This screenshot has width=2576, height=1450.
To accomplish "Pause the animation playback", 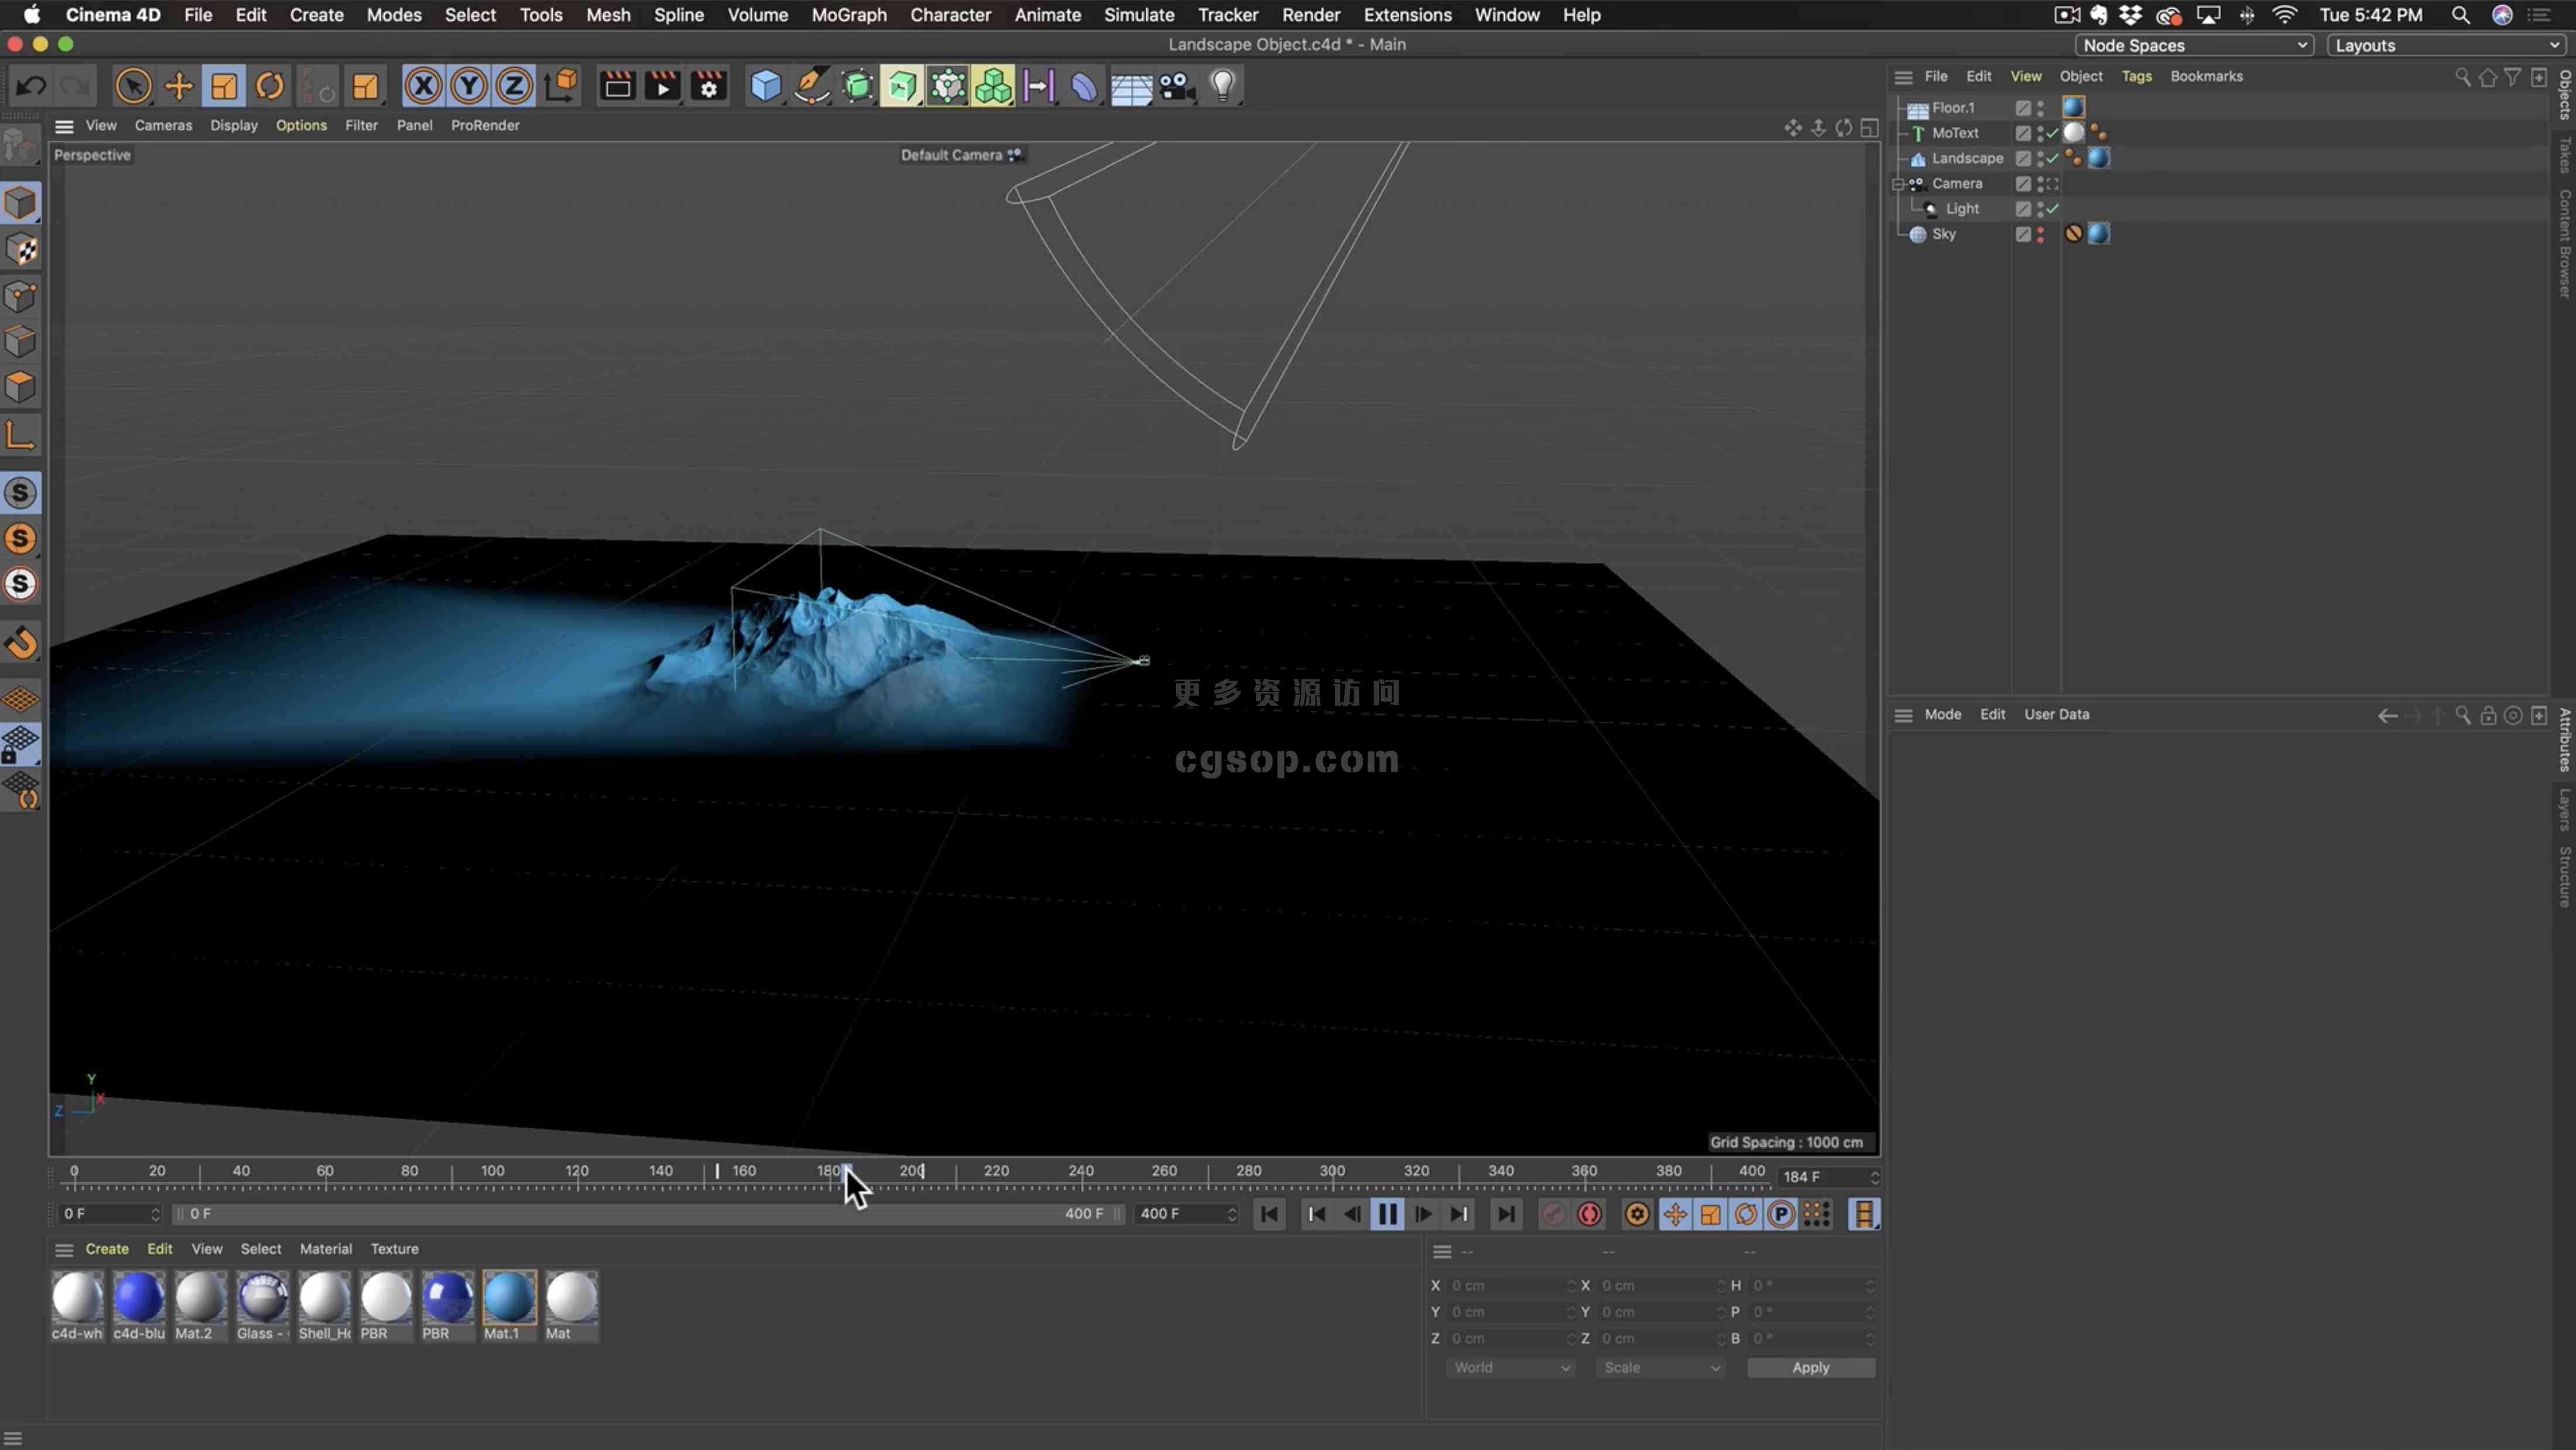I will pyautogui.click(x=1387, y=1214).
